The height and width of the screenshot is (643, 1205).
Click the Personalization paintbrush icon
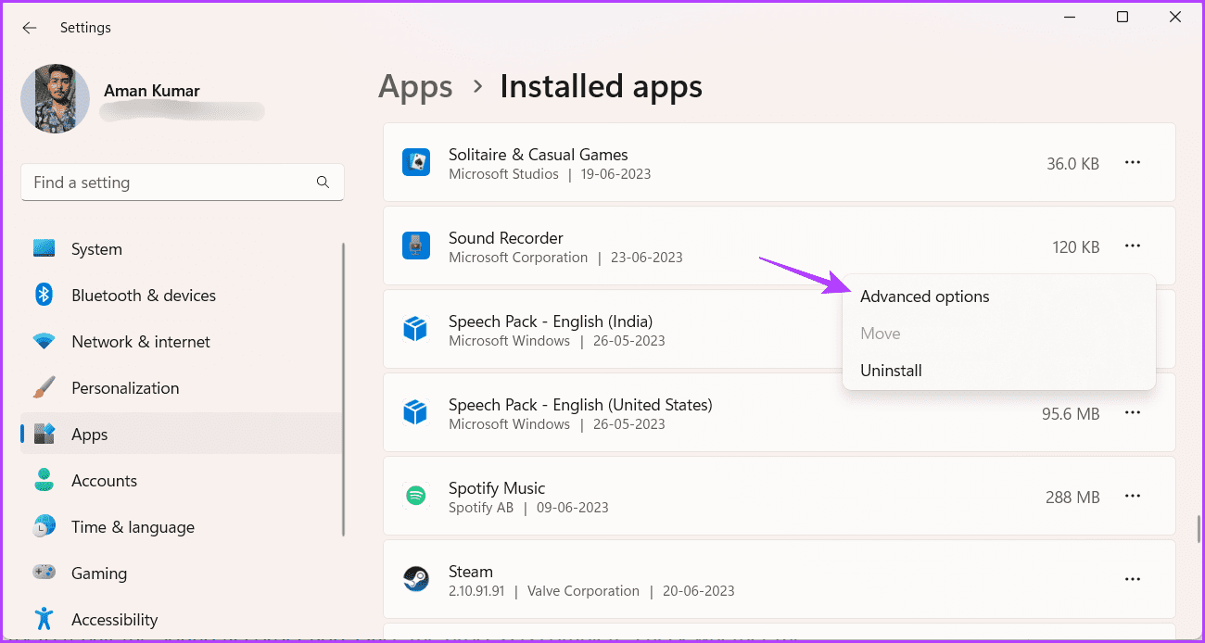pyautogui.click(x=44, y=387)
